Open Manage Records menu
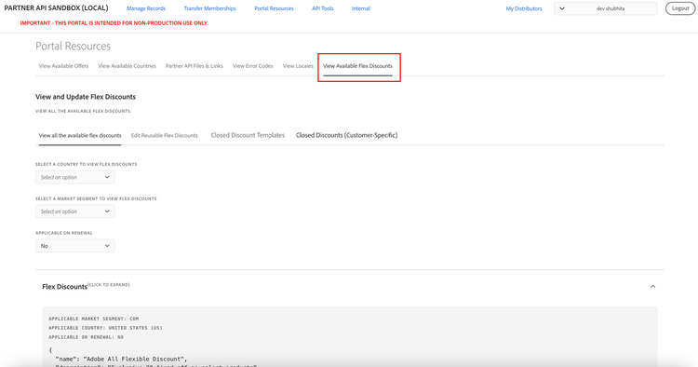The image size is (698, 367). (x=145, y=8)
